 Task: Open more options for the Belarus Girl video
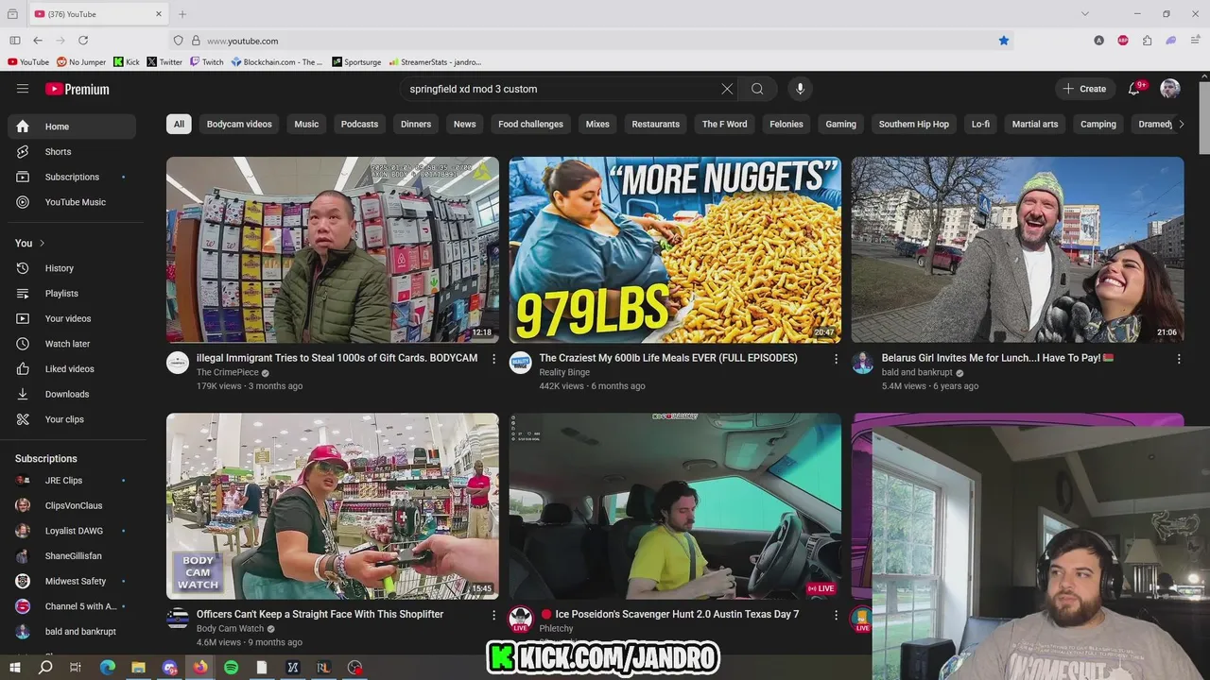pos(1179,359)
